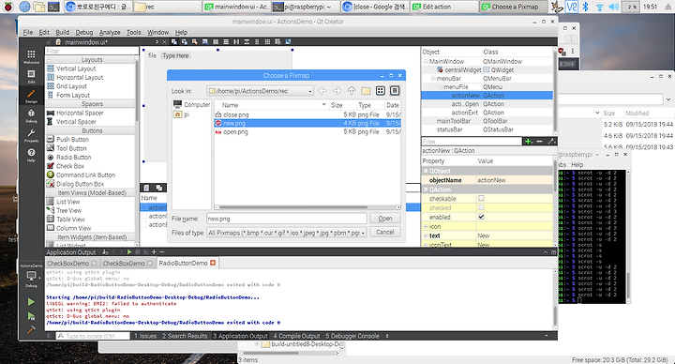Click Type Here in the form menu bar
Image resolution: width=675 pixels, height=364 pixels.
tap(175, 55)
